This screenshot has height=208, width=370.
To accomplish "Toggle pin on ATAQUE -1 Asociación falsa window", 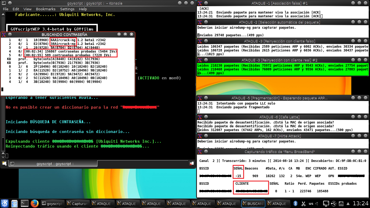I will coord(206,3).
